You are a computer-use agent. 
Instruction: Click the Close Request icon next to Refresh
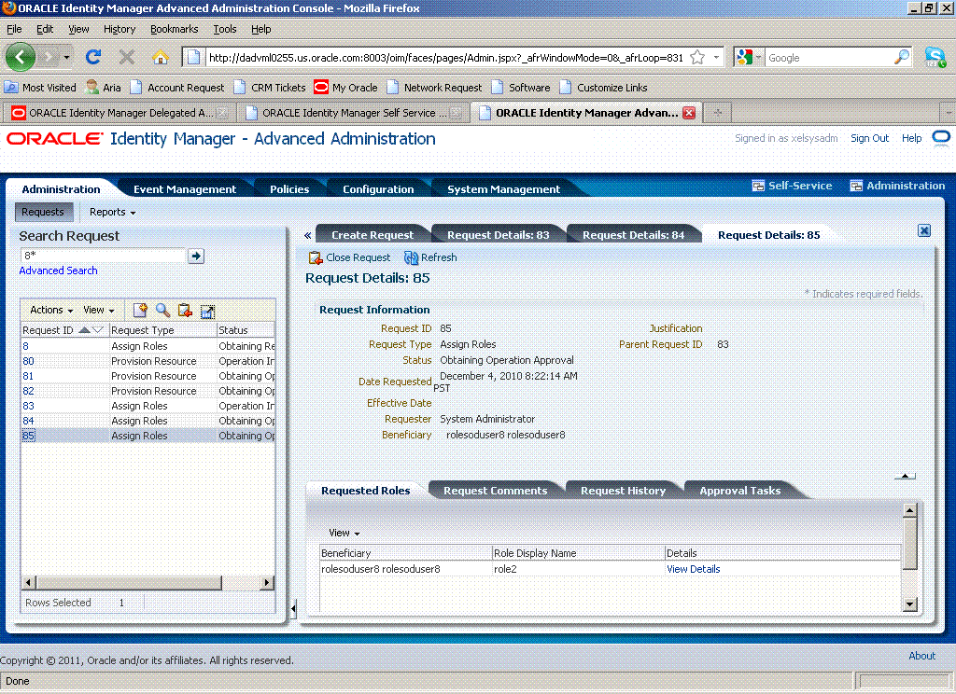coord(315,257)
